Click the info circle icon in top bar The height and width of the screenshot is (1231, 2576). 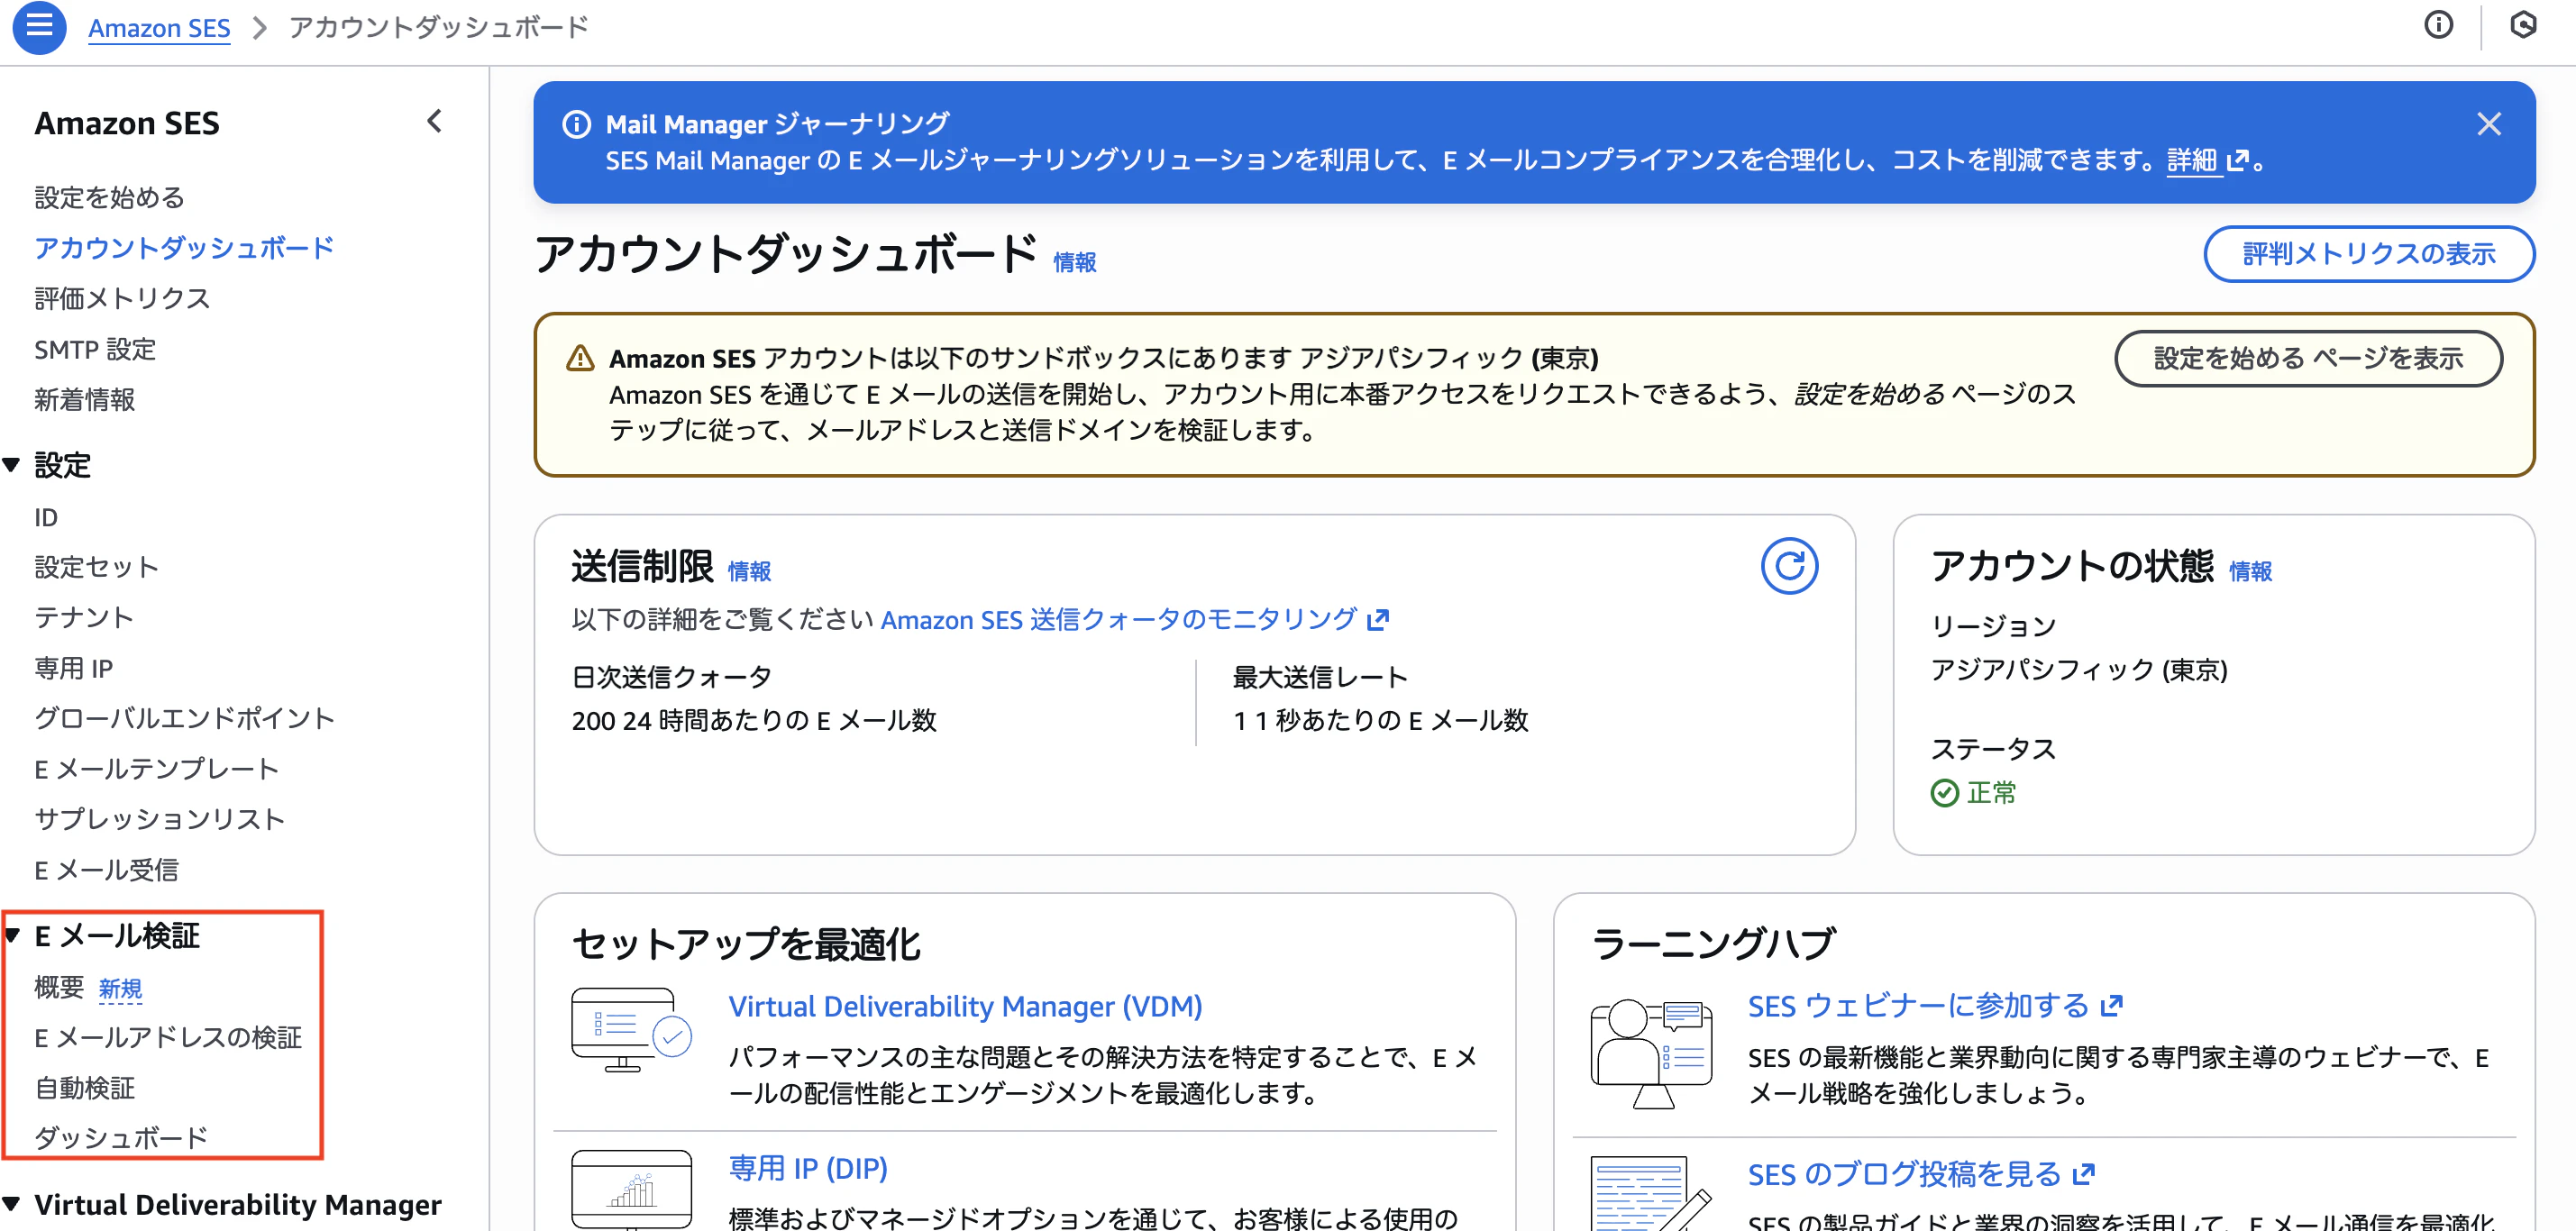coord(2438,25)
